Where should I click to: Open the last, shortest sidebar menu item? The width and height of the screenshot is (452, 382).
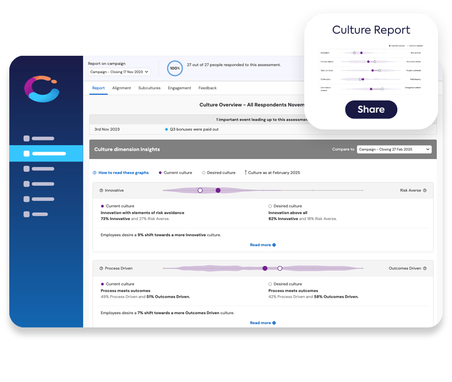click(x=35, y=214)
